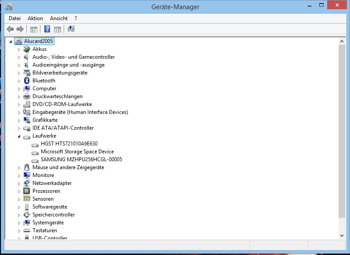350x255 pixels.
Task: Expand the Computer category
Action: click(x=19, y=89)
